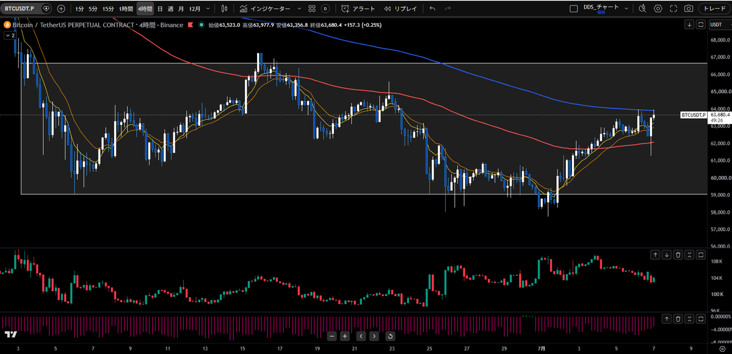Move the 108K indicator pane down
This screenshot has width=732, height=354.
pyautogui.click(x=667, y=254)
